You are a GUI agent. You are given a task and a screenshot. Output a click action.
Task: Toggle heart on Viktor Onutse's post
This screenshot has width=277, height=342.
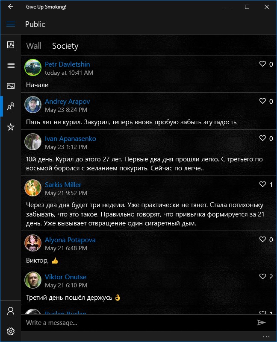(x=263, y=277)
